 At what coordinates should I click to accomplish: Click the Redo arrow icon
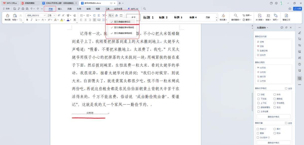37,9
